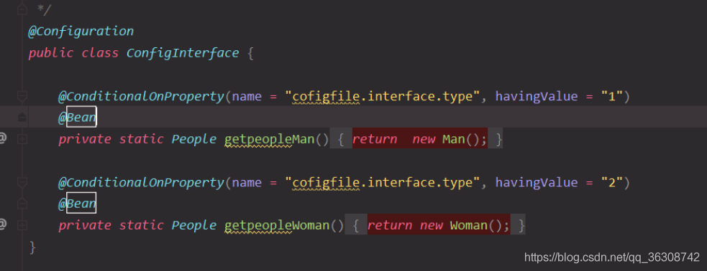Click the second @ConditionalOnProperty annotation above getpeopleWoman

click(x=141, y=183)
